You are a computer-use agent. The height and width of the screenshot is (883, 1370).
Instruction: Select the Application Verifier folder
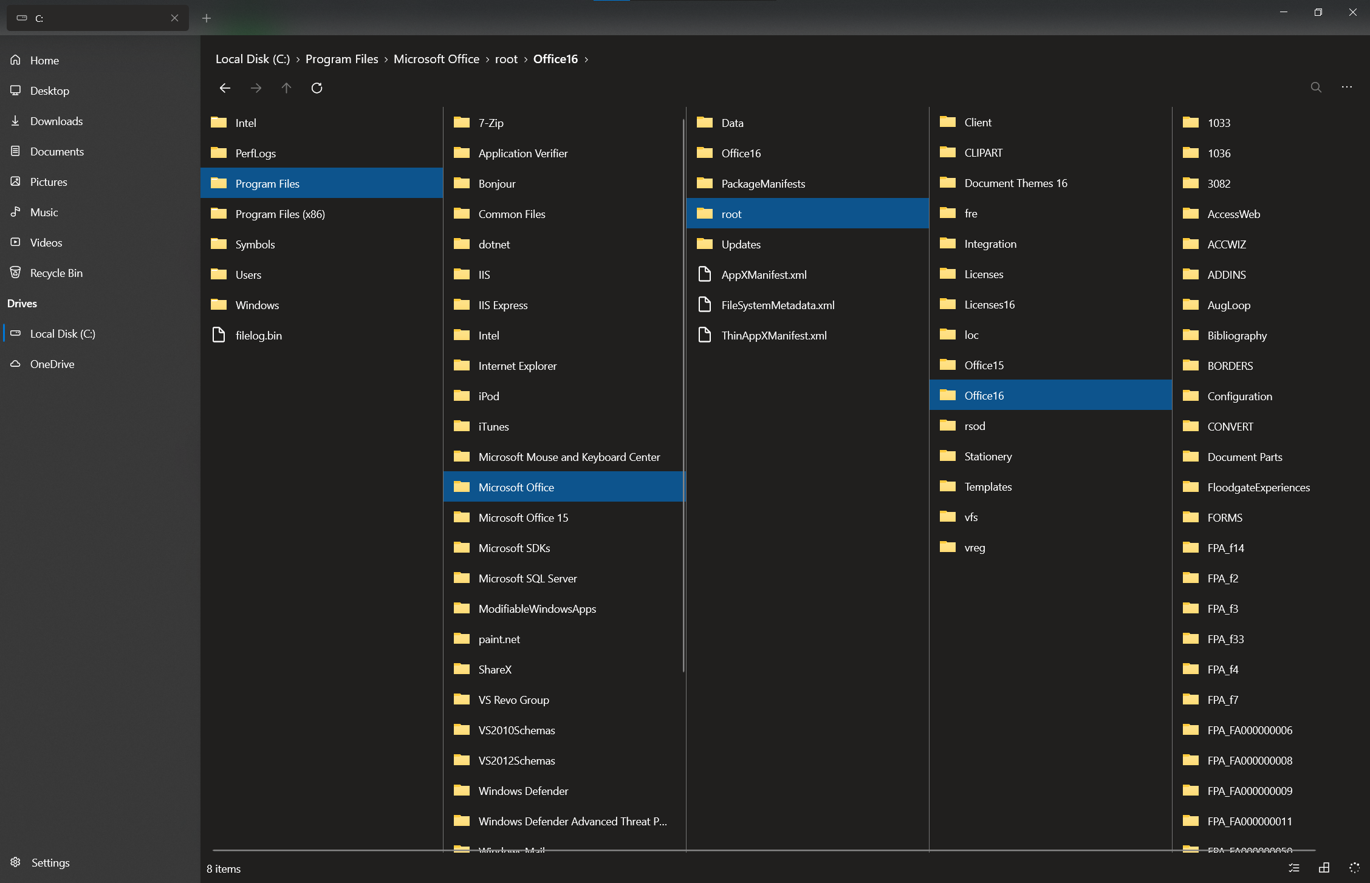click(x=564, y=153)
